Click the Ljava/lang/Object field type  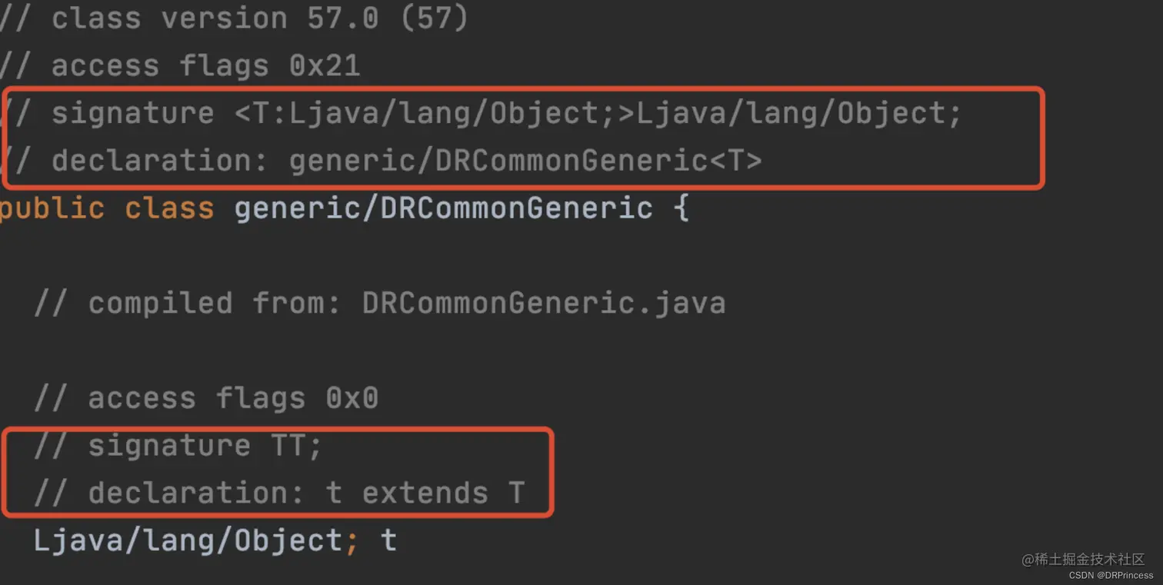point(188,541)
